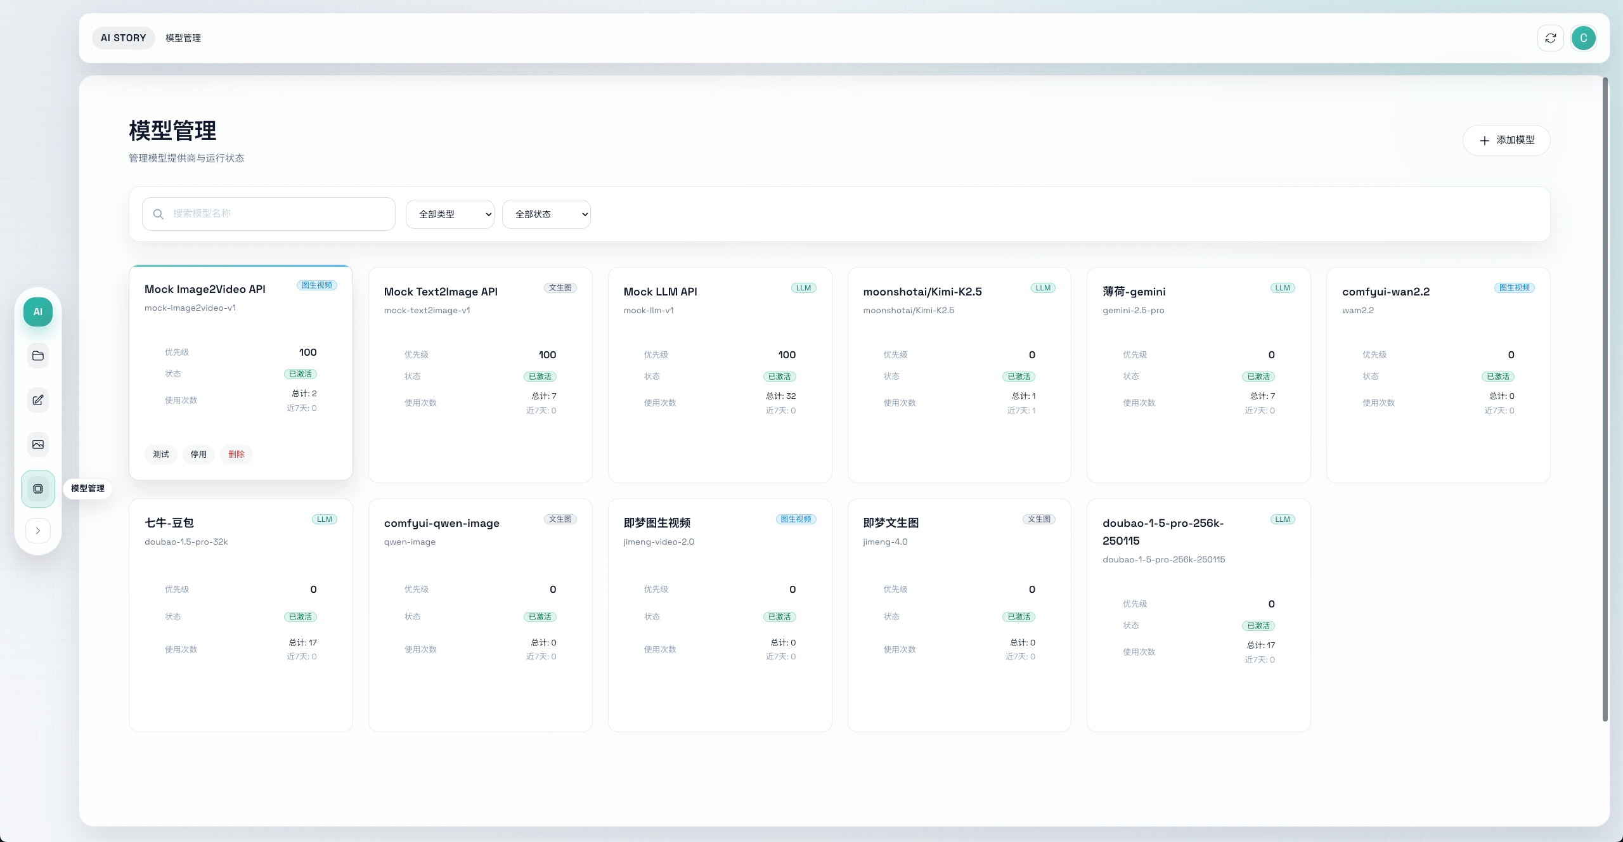Click 停用 on Mock Image2Video API card
1623x842 pixels.
tap(199, 454)
